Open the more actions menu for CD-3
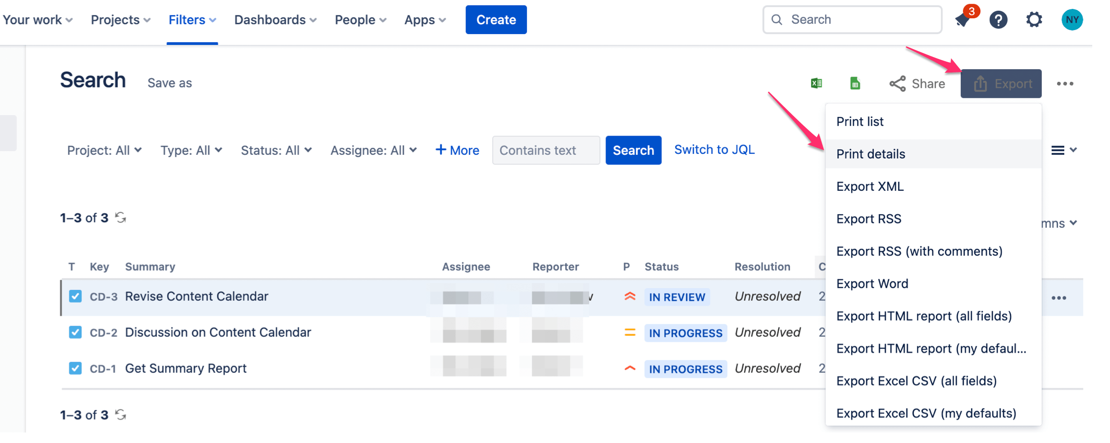The width and height of the screenshot is (1110, 443). pyautogui.click(x=1059, y=298)
